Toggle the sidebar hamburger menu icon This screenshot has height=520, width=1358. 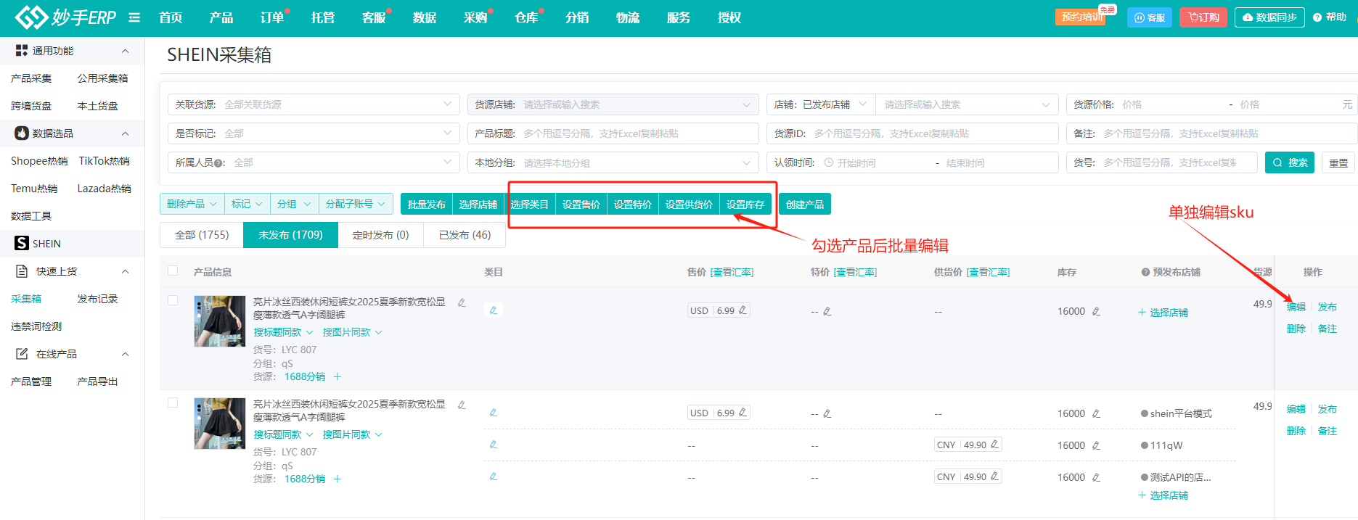pyautogui.click(x=134, y=17)
